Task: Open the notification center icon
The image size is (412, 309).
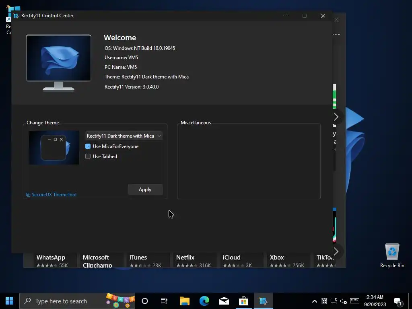Action: click(x=398, y=302)
